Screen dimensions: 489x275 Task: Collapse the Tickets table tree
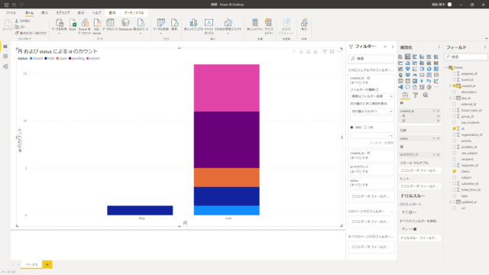pyautogui.click(x=446, y=67)
